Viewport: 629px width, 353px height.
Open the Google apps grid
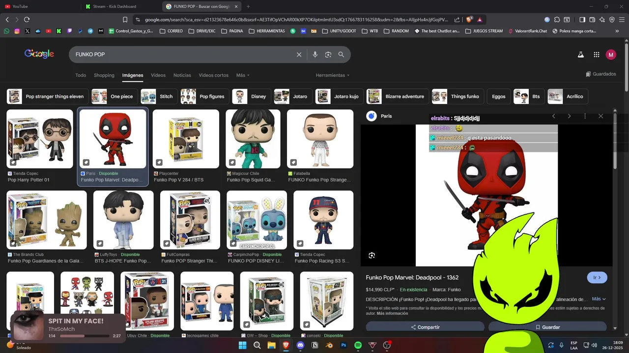coord(596,55)
